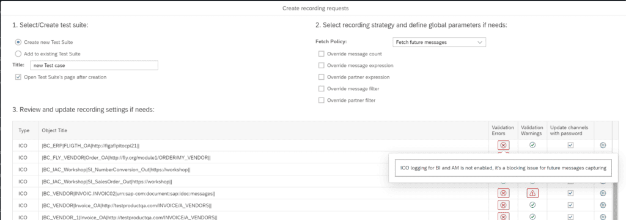Open the Fetch Policy dropdown

click(x=439, y=42)
